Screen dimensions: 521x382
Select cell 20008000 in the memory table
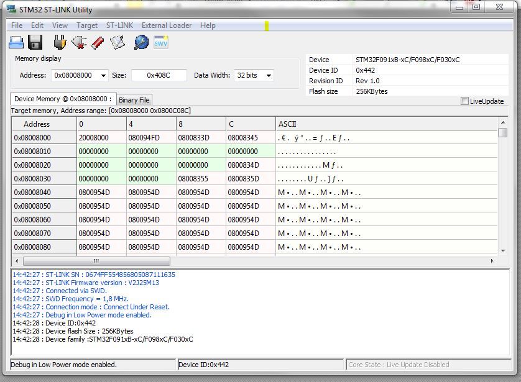point(102,137)
